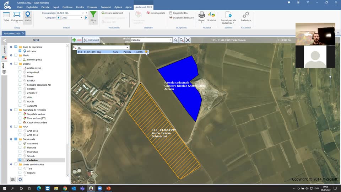The width and height of the screenshot is (341, 192).
Task: Enable the Proprietari layer checkbox
Action: 20,152
